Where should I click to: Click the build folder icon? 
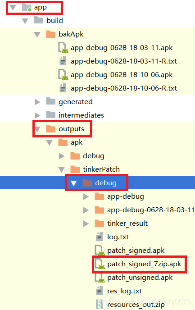pyautogui.click(x=39, y=20)
